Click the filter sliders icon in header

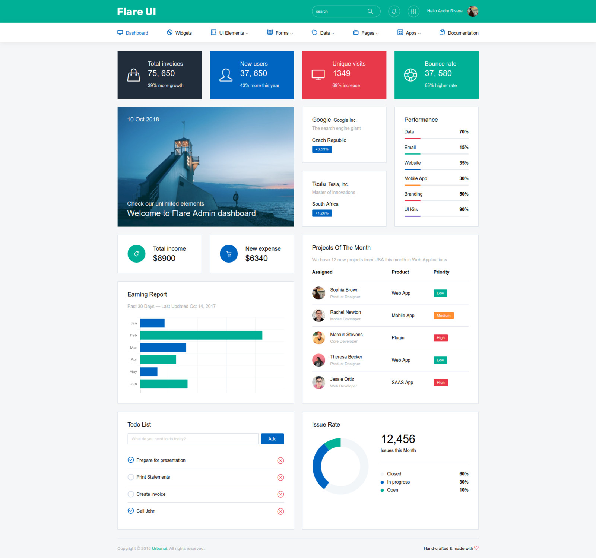(x=413, y=11)
